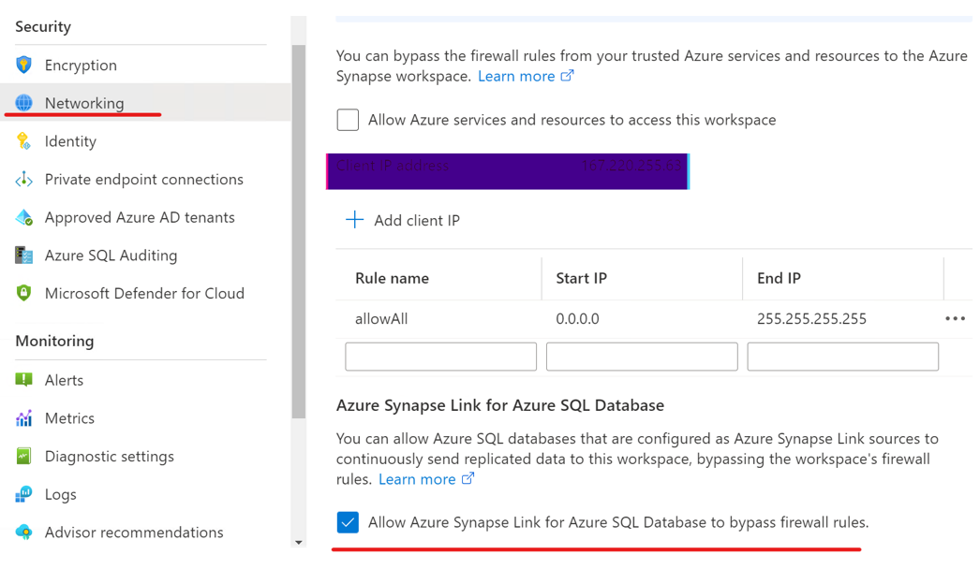Click the Metrics chart icon
The width and height of the screenshot is (980, 569).
click(x=24, y=418)
